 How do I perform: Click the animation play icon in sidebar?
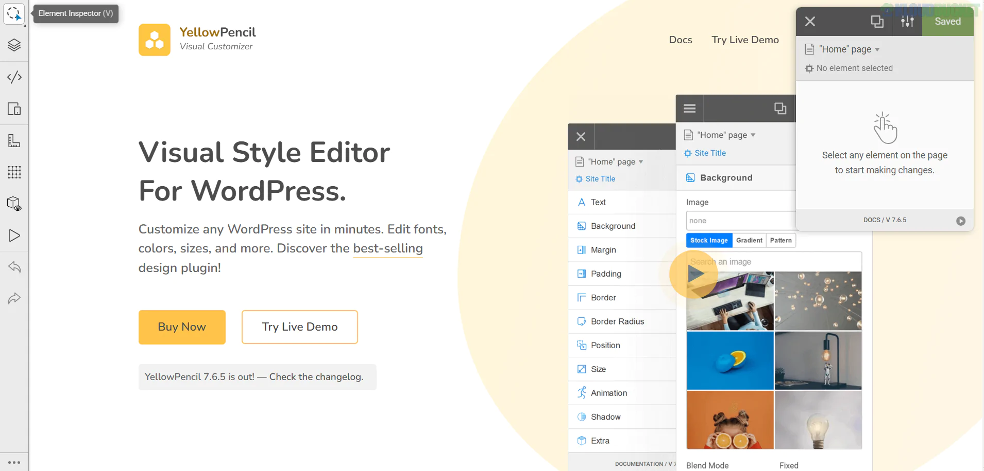click(x=14, y=235)
